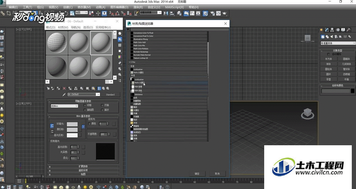Click Mirror tool in main toolbar
The width and height of the screenshot is (356, 189).
pos(166,13)
